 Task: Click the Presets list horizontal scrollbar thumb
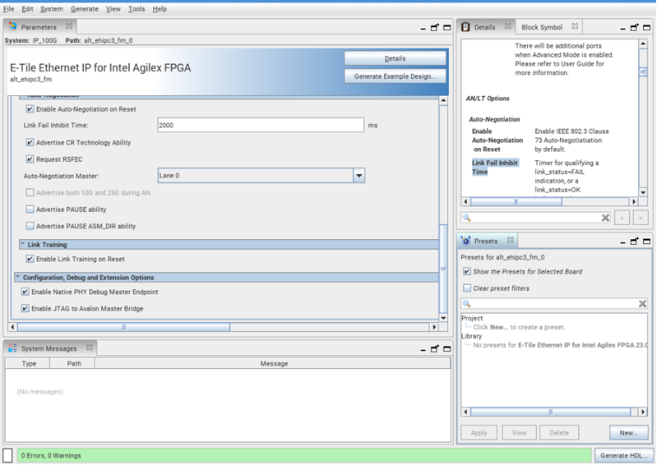[x=551, y=412]
